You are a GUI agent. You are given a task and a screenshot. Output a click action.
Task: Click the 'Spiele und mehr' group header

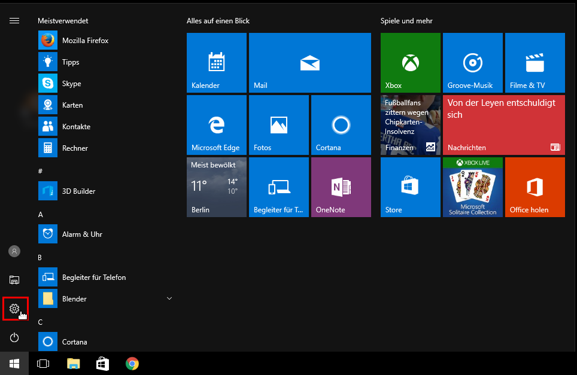pyautogui.click(x=406, y=21)
